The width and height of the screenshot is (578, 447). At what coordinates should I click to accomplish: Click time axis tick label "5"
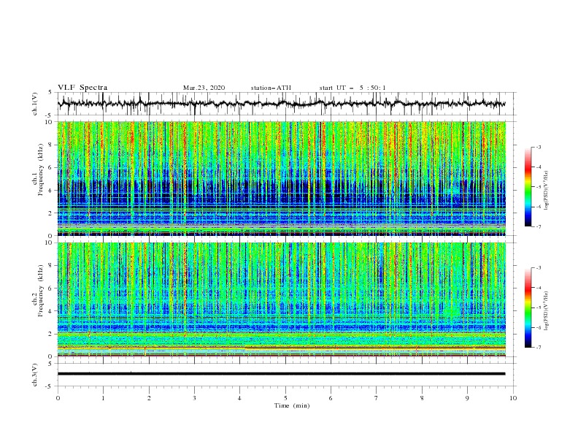click(x=285, y=398)
